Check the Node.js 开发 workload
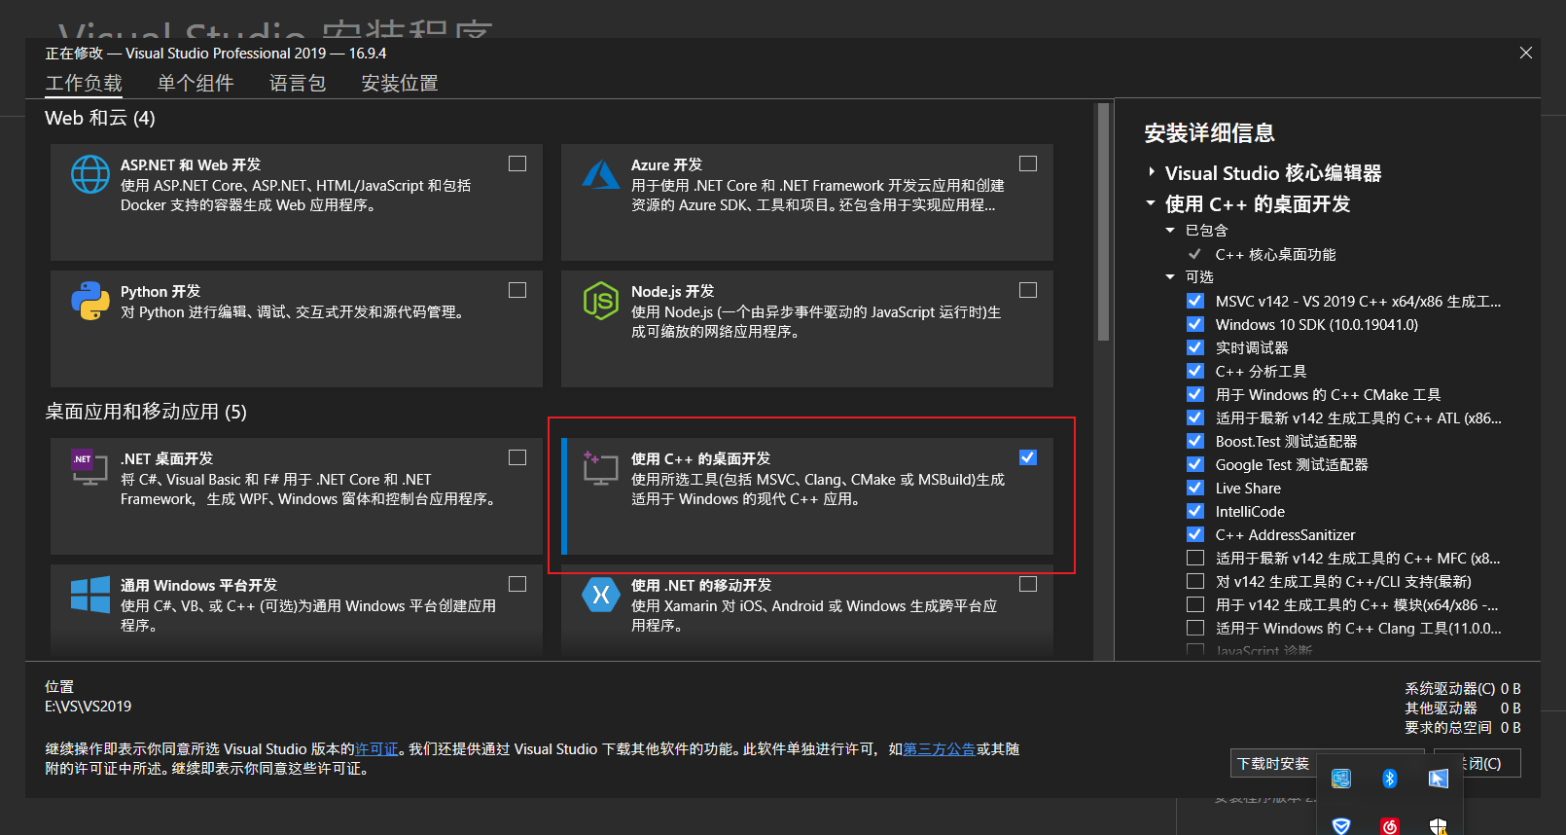This screenshot has width=1566, height=835. (1028, 290)
